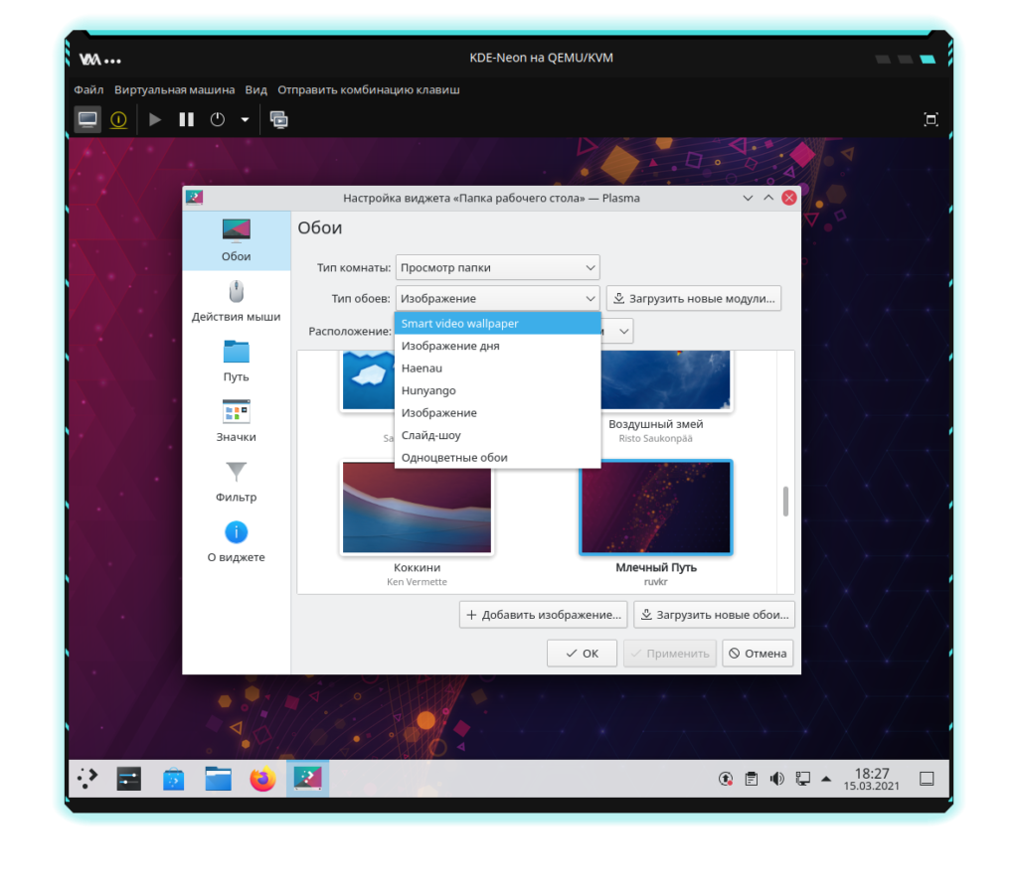Viewport: 1018px width, 886px height.
Task: Expand the Тип комнаты combo box
Action: [497, 267]
